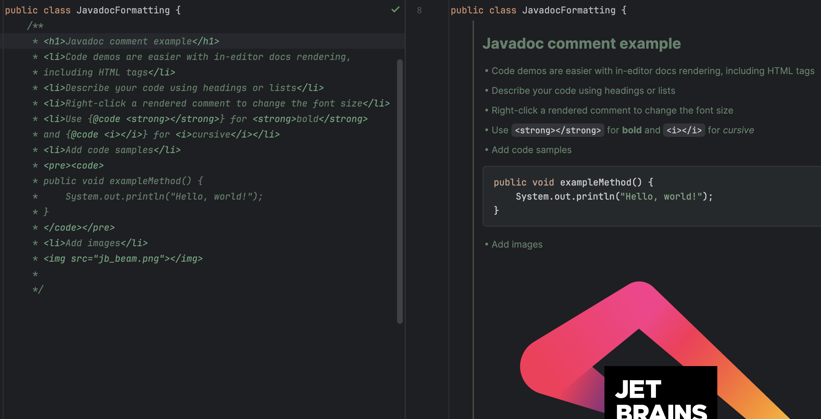Click the "Add images" bullet item
Image resolution: width=821 pixels, height=419 pixels.
coord(517,244)
